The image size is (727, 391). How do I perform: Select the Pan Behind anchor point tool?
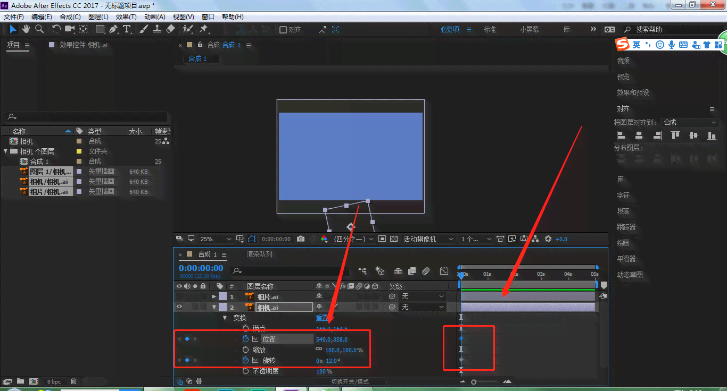click(84, 29)
